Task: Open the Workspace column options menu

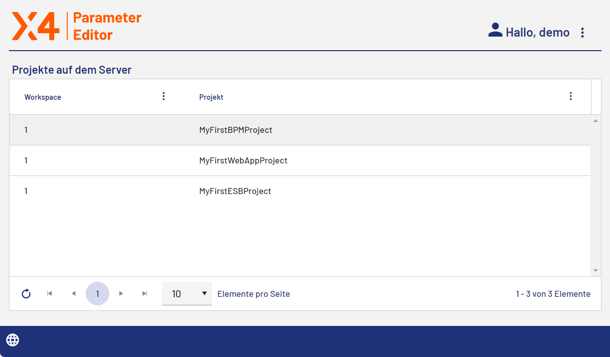Action: 163,96
